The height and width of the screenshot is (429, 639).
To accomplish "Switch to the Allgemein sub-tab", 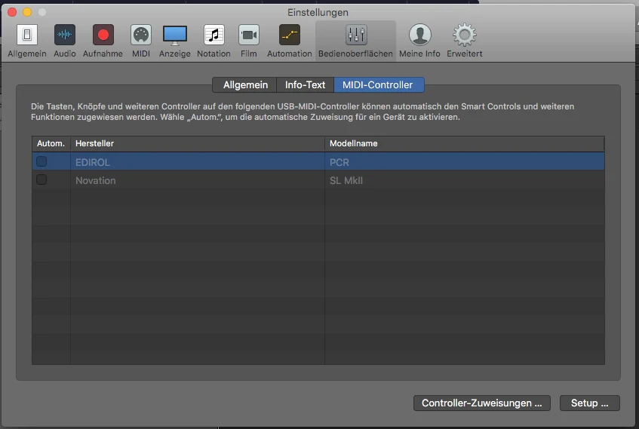I will 244,84.
